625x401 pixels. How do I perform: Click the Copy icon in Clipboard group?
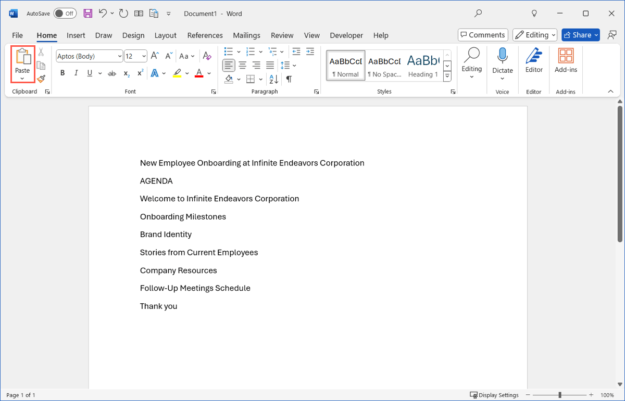(x=41, y=66)
